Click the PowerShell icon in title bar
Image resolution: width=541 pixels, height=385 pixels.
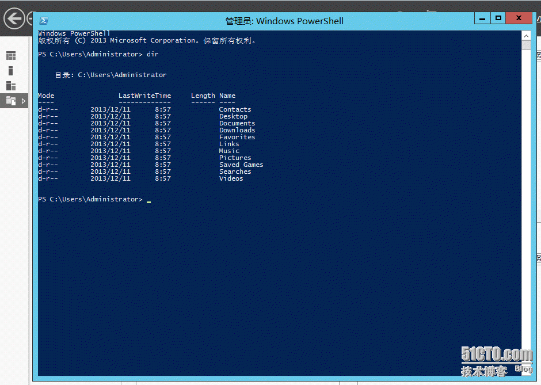pos(44,21)
